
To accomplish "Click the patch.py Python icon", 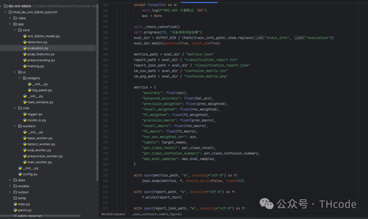I will (15, 210).
